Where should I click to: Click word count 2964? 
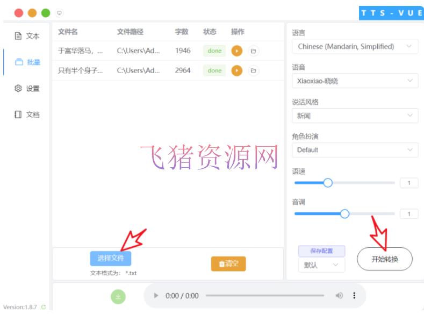click(x=183, y=70)
